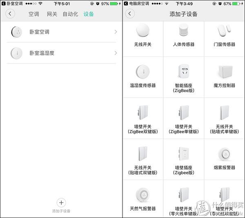Select 墙壁开关 ZigBee双键版 switch icon
Viewport: 245px width, 218px height.
point(143,112)
